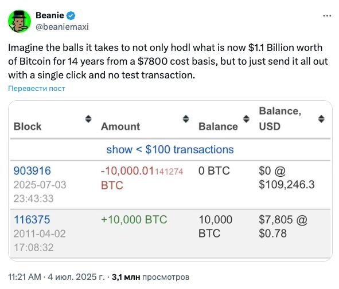This screenshot has height=289, width=339.
Task: Expand 'show < $100 transactions' row
Action: (170, 149)
